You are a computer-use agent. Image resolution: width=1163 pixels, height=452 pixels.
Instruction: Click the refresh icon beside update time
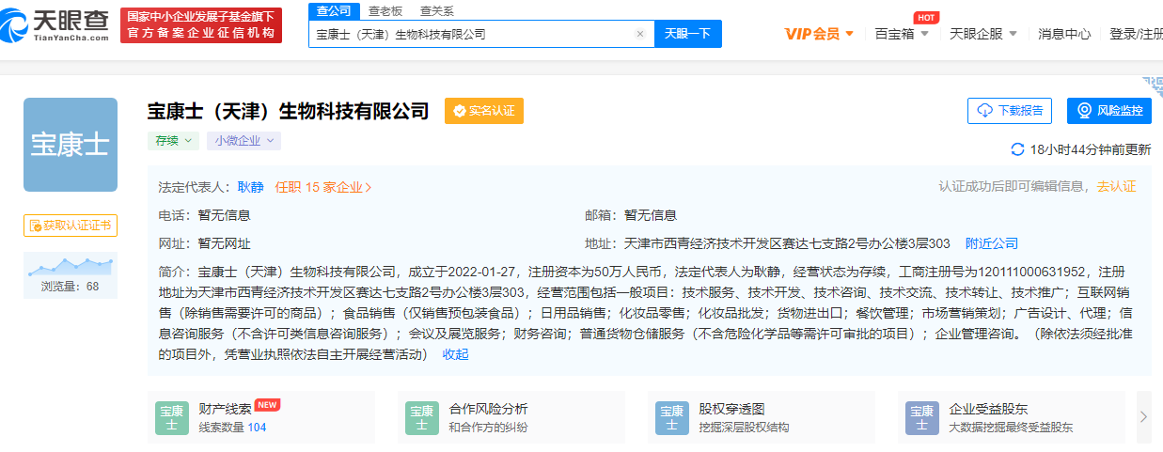(1017, 149)
